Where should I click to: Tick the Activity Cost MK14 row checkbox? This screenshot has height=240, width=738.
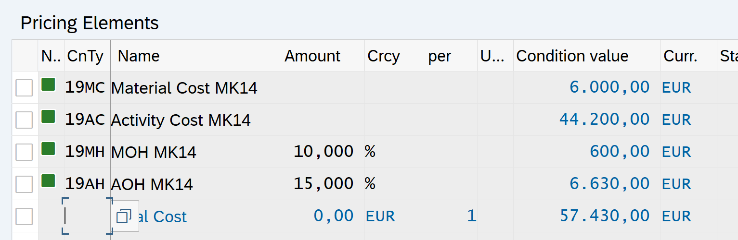click(25, 120)
